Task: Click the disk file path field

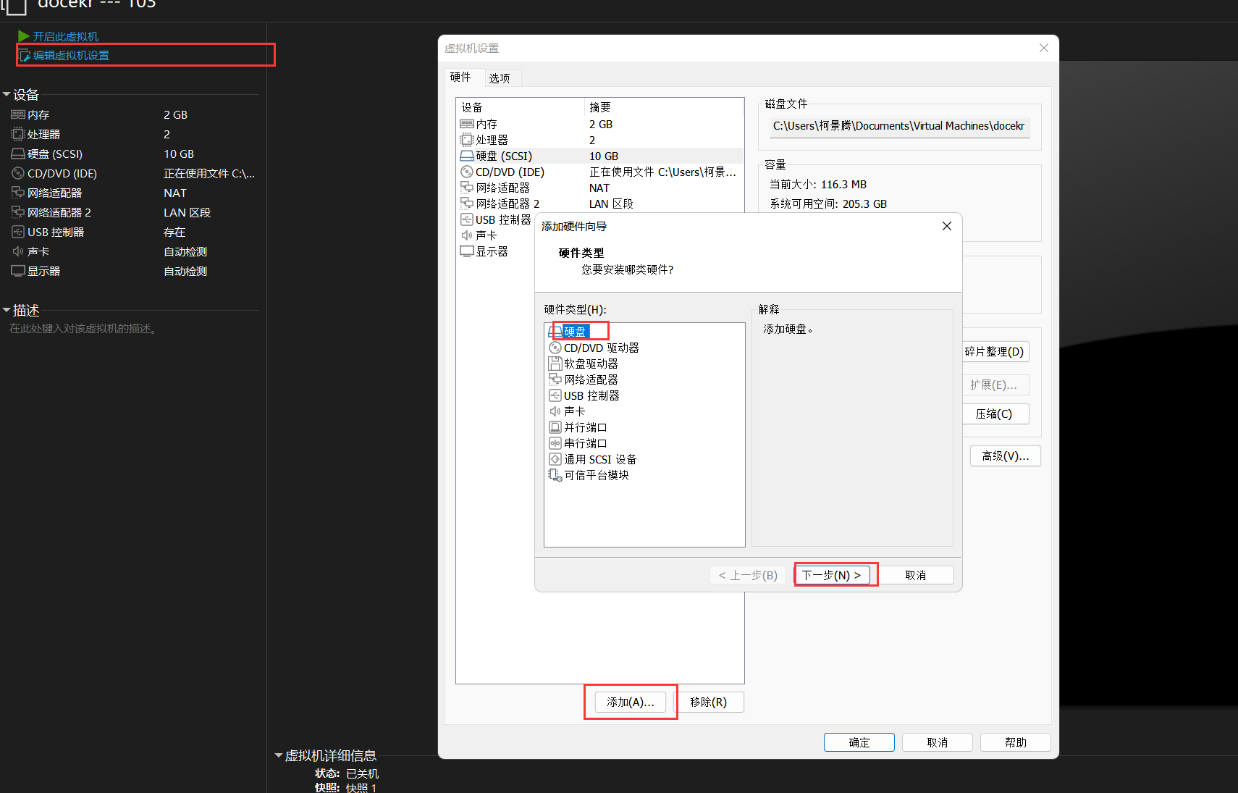Action: pyautogui.click(x=899, y=126)
